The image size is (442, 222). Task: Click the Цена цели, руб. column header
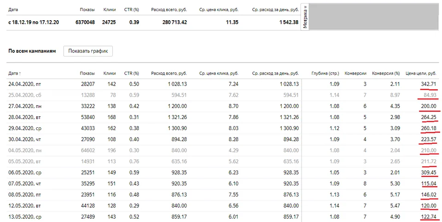pos(421,74)
